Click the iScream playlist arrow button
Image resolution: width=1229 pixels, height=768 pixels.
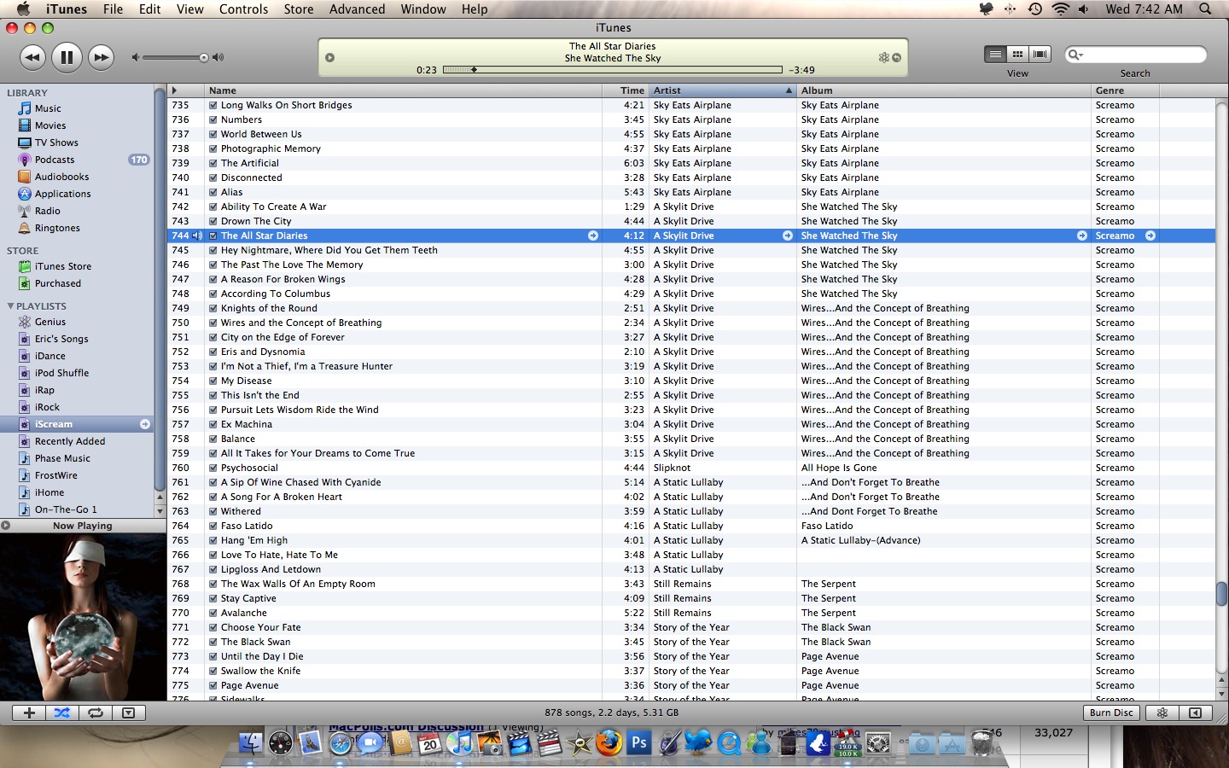[145, 424]
